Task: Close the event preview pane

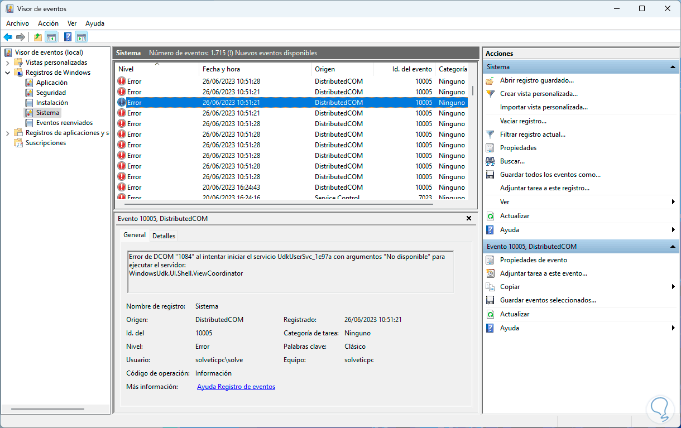Action: pos(469,218)
